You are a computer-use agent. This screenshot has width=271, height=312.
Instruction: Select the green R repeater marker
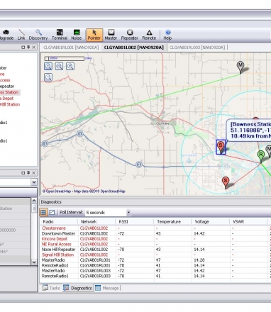point(260,157)
